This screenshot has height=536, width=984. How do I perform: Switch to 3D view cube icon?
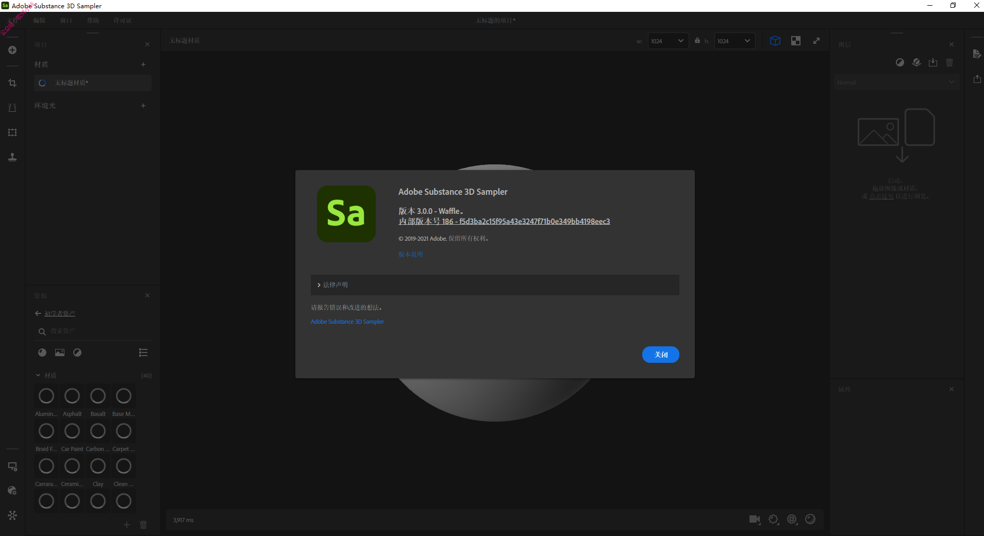[775, 41]
